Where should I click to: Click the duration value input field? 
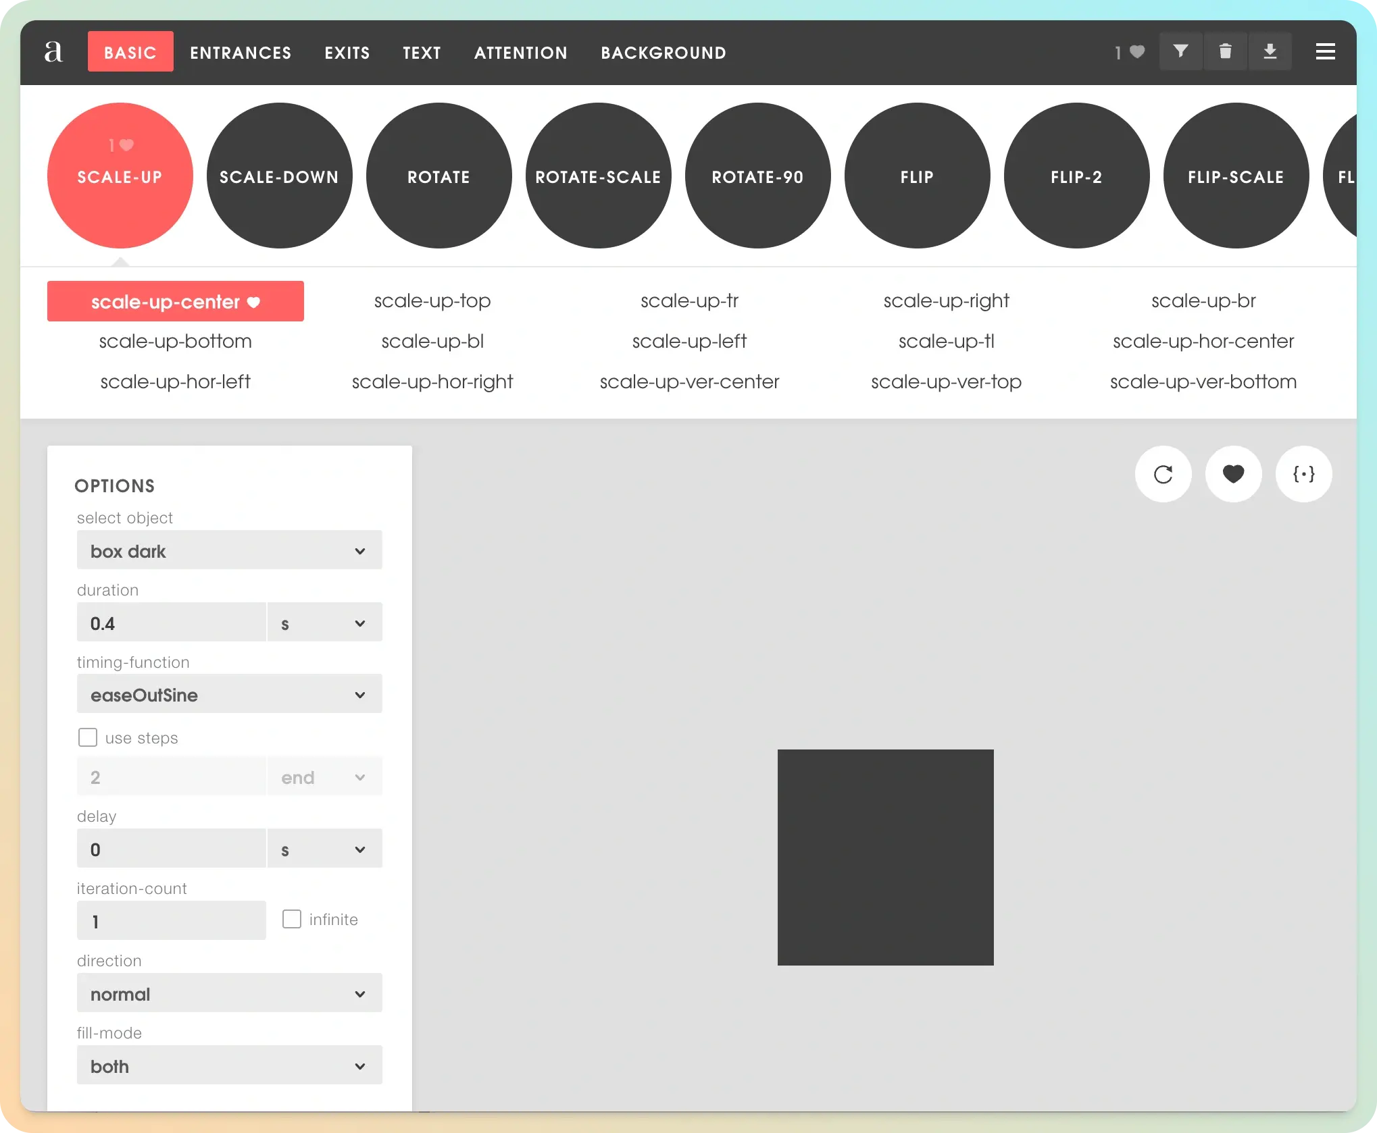tap(171, 623)
